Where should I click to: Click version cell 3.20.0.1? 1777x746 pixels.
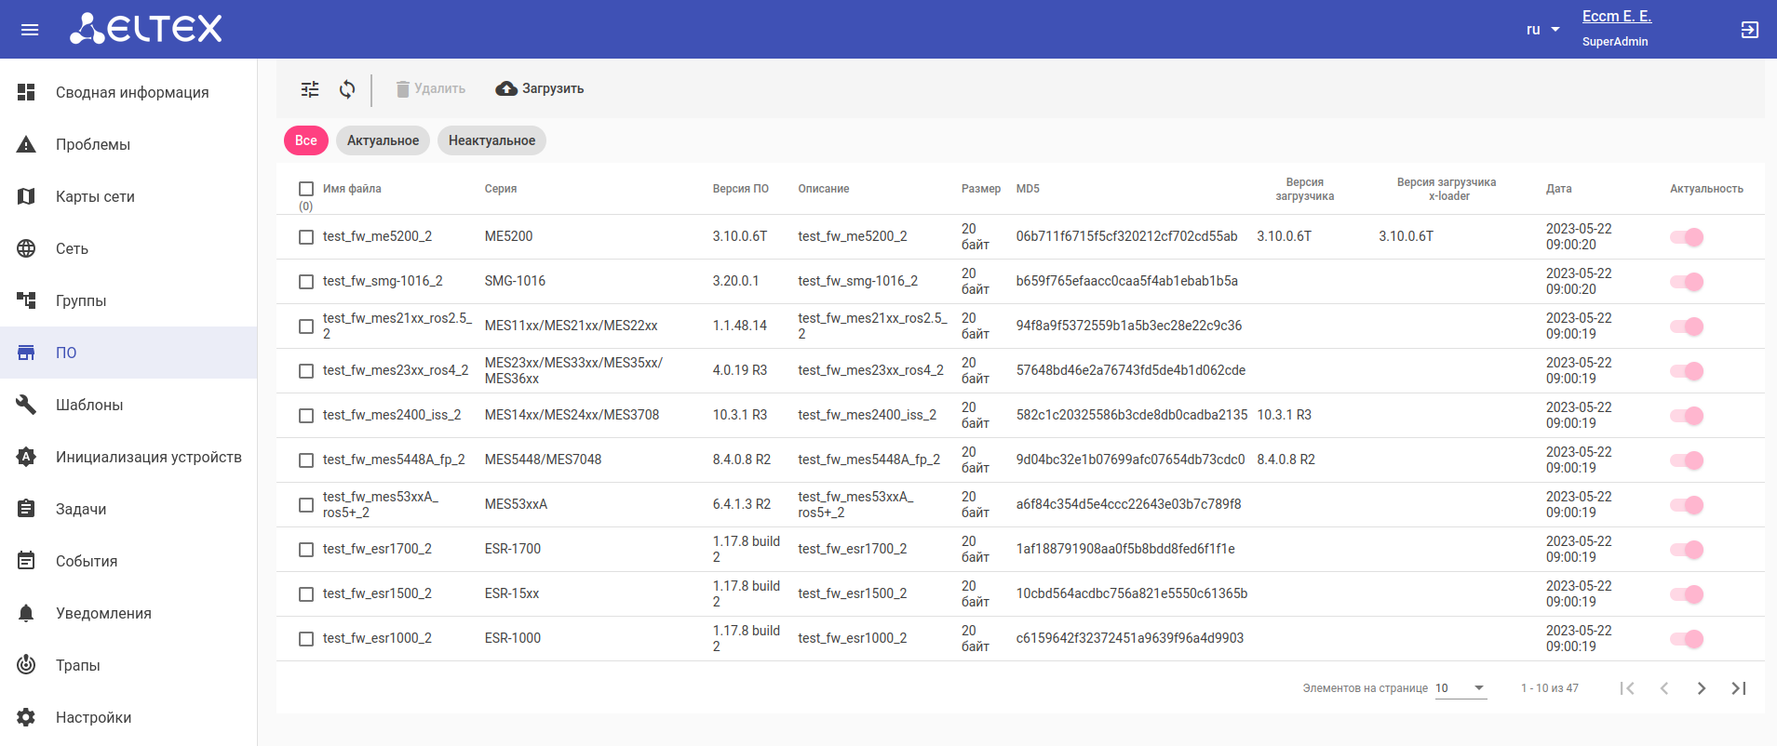(736, 281)
